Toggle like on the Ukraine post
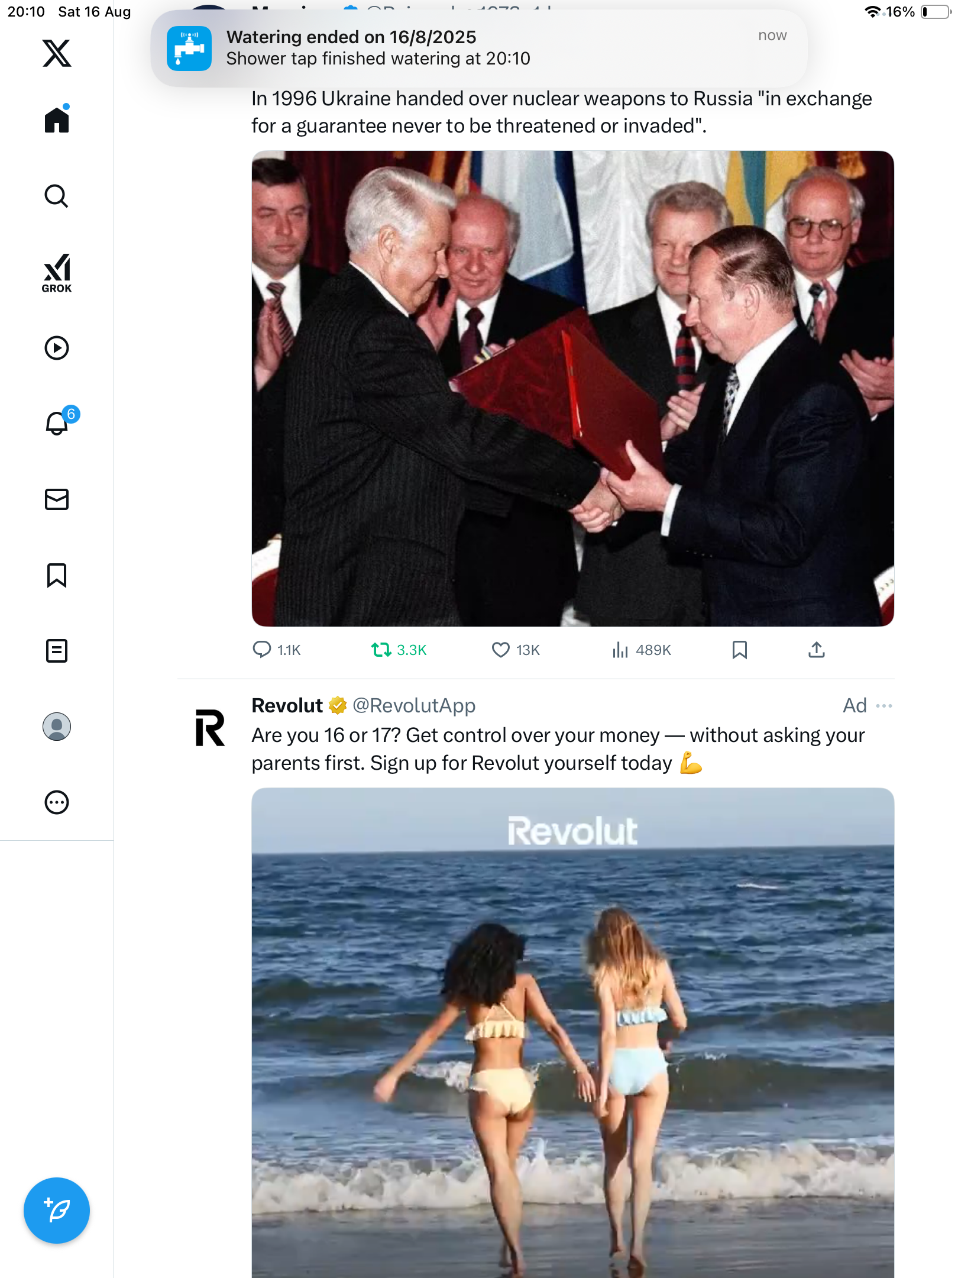Viewport: 958px width, 1278px height. tap(500, 650)
